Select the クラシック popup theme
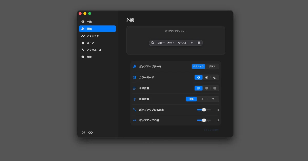This screenshot has height=161, width=308. pyautogui.click(x=199, y=67)
